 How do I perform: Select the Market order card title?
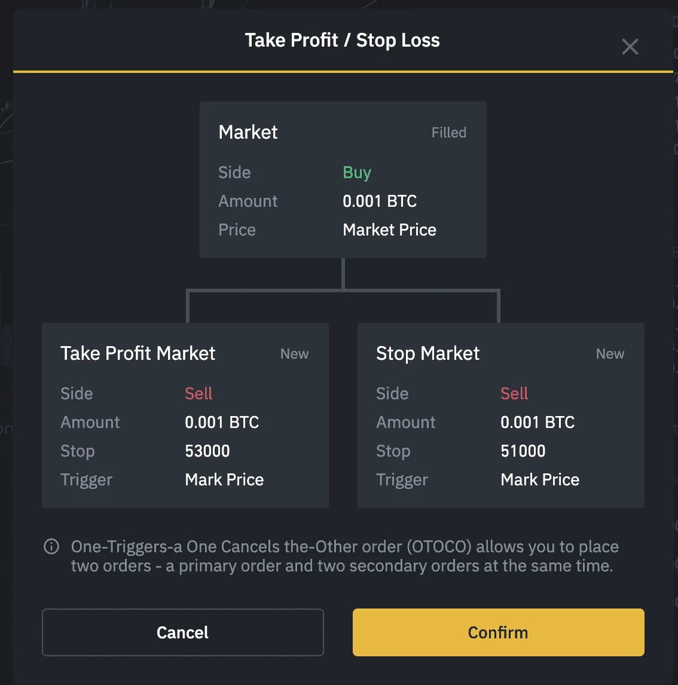click(248, 132)
